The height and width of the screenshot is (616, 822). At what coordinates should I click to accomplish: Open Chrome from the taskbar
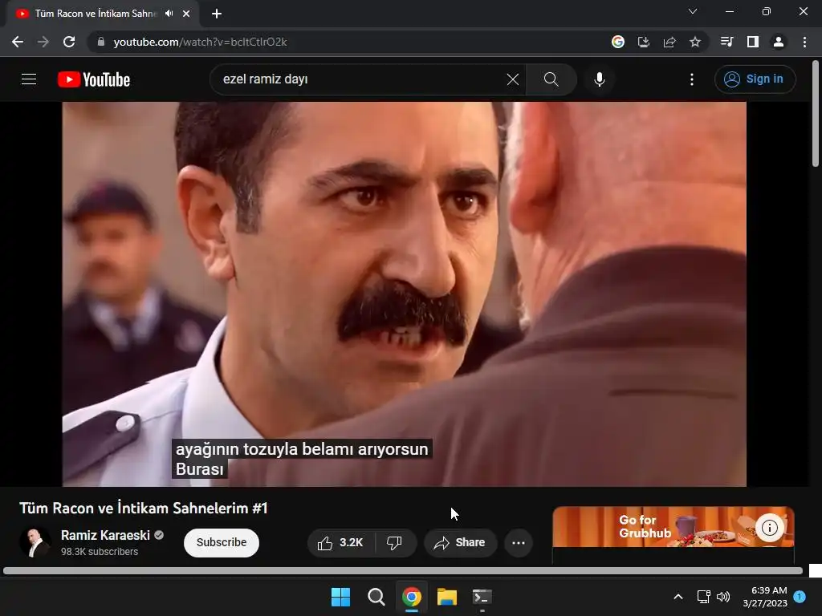pos(412,597)
